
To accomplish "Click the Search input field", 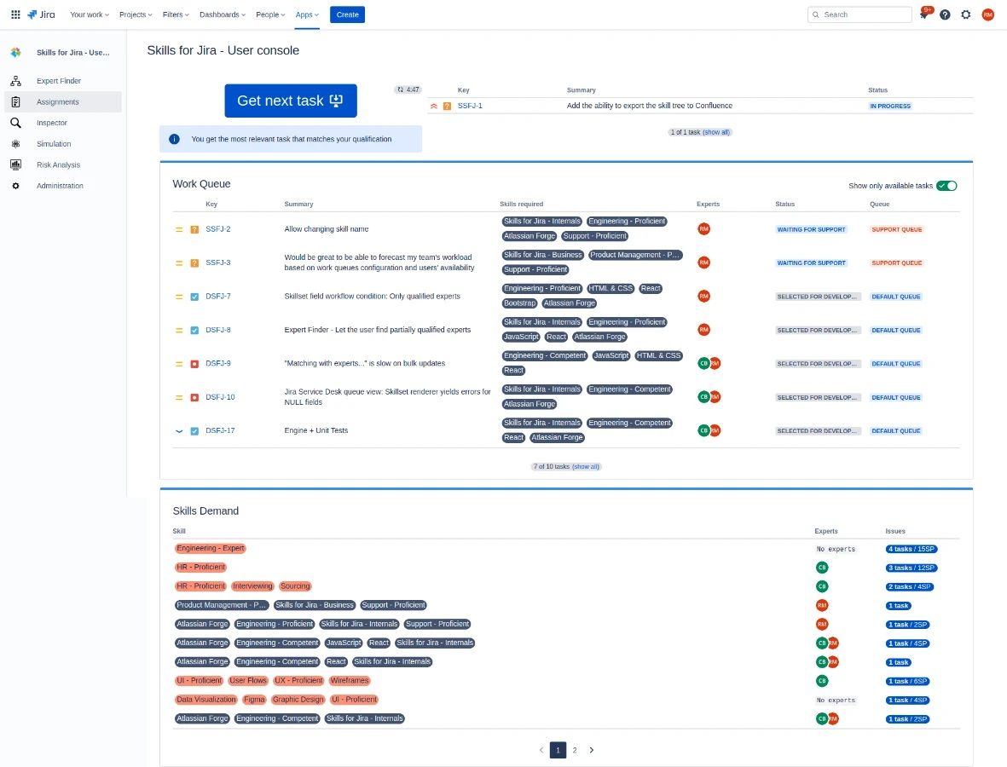I will 859,14.
